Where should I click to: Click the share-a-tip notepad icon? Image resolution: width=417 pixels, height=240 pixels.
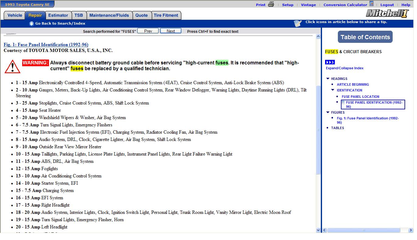click(x=298, y=23)
